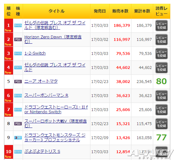This screenshot has width=174, height=160.
Task: Click the rank 10 New badge cell
Action: 9,152
